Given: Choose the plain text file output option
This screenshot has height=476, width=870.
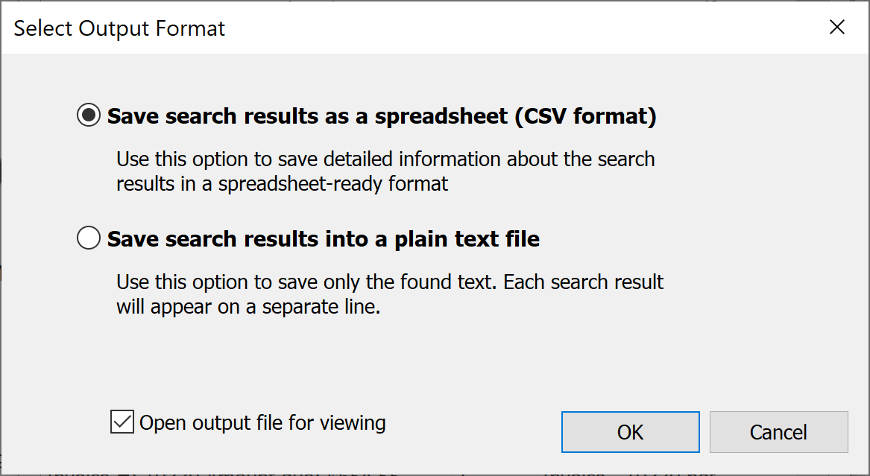Looking at the screenshot, I should pyautogui.click(x=88, y=238).
